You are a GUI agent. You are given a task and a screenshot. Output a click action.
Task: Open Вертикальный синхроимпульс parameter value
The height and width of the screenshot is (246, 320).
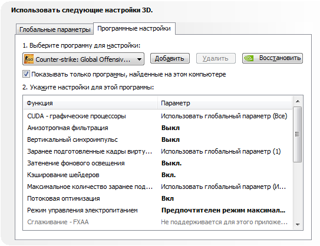(171, 140)
